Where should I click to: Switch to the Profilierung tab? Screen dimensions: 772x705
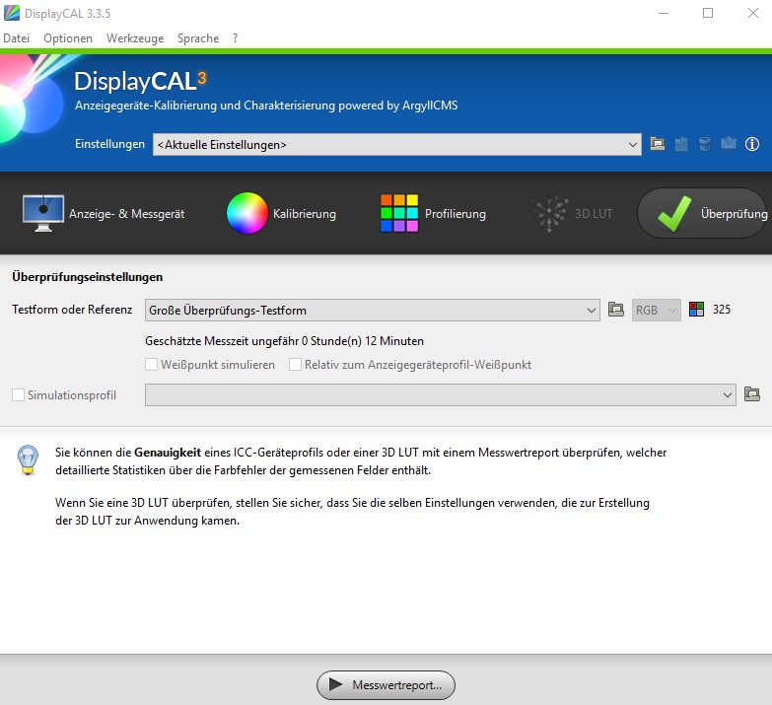tap(433, 214)
